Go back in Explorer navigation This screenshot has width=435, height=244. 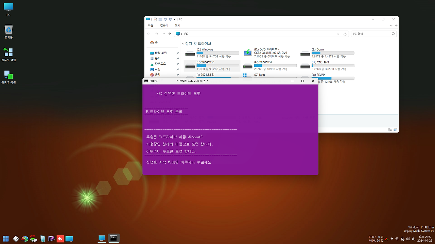149,34
